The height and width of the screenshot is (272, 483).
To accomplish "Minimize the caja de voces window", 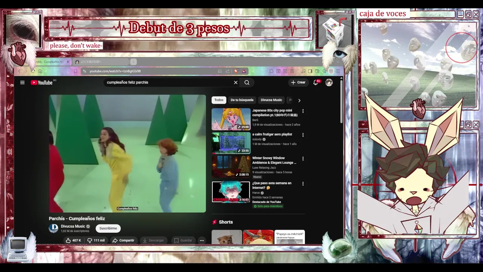I will 461,14.
